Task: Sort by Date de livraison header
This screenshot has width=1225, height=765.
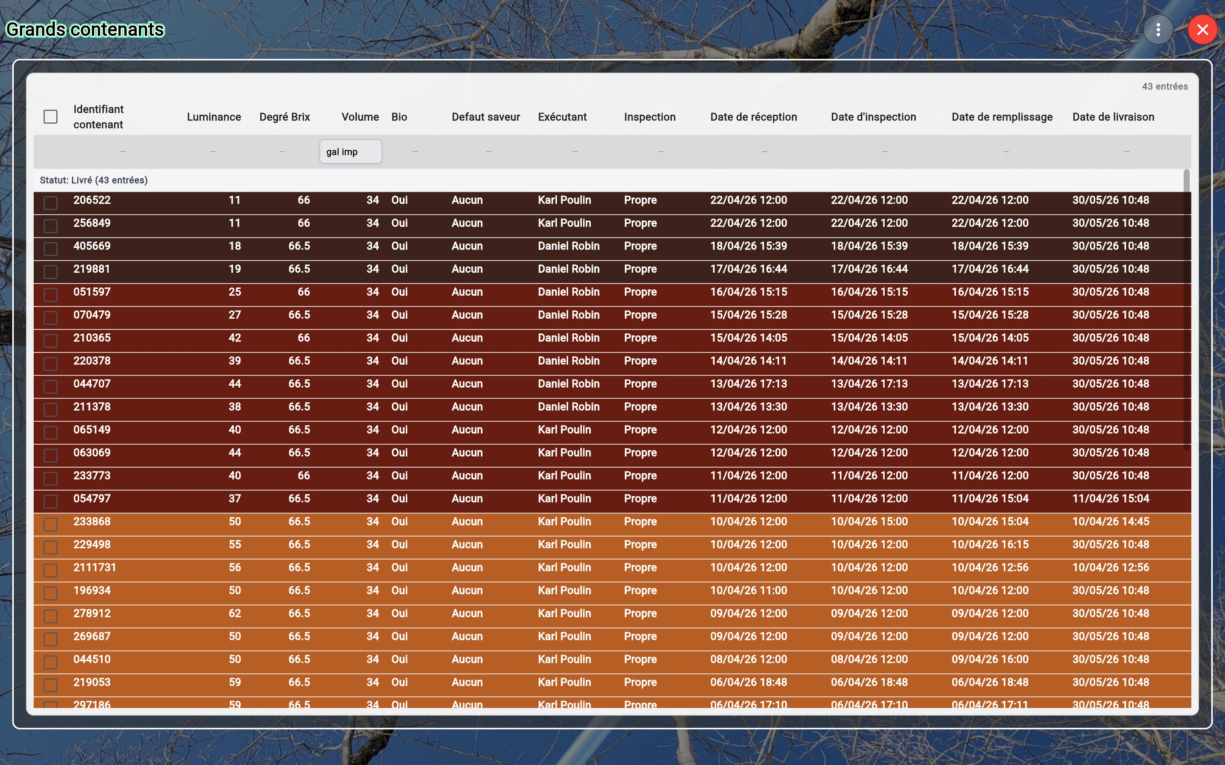Action: (1113, 117)
